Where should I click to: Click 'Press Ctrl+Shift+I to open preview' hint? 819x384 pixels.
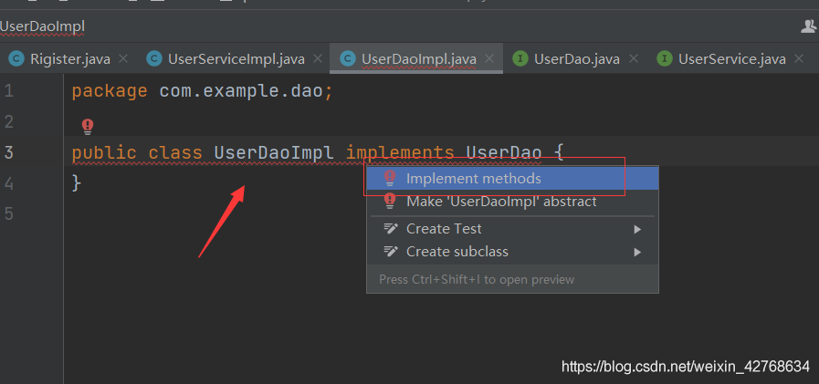pos(477,280)
